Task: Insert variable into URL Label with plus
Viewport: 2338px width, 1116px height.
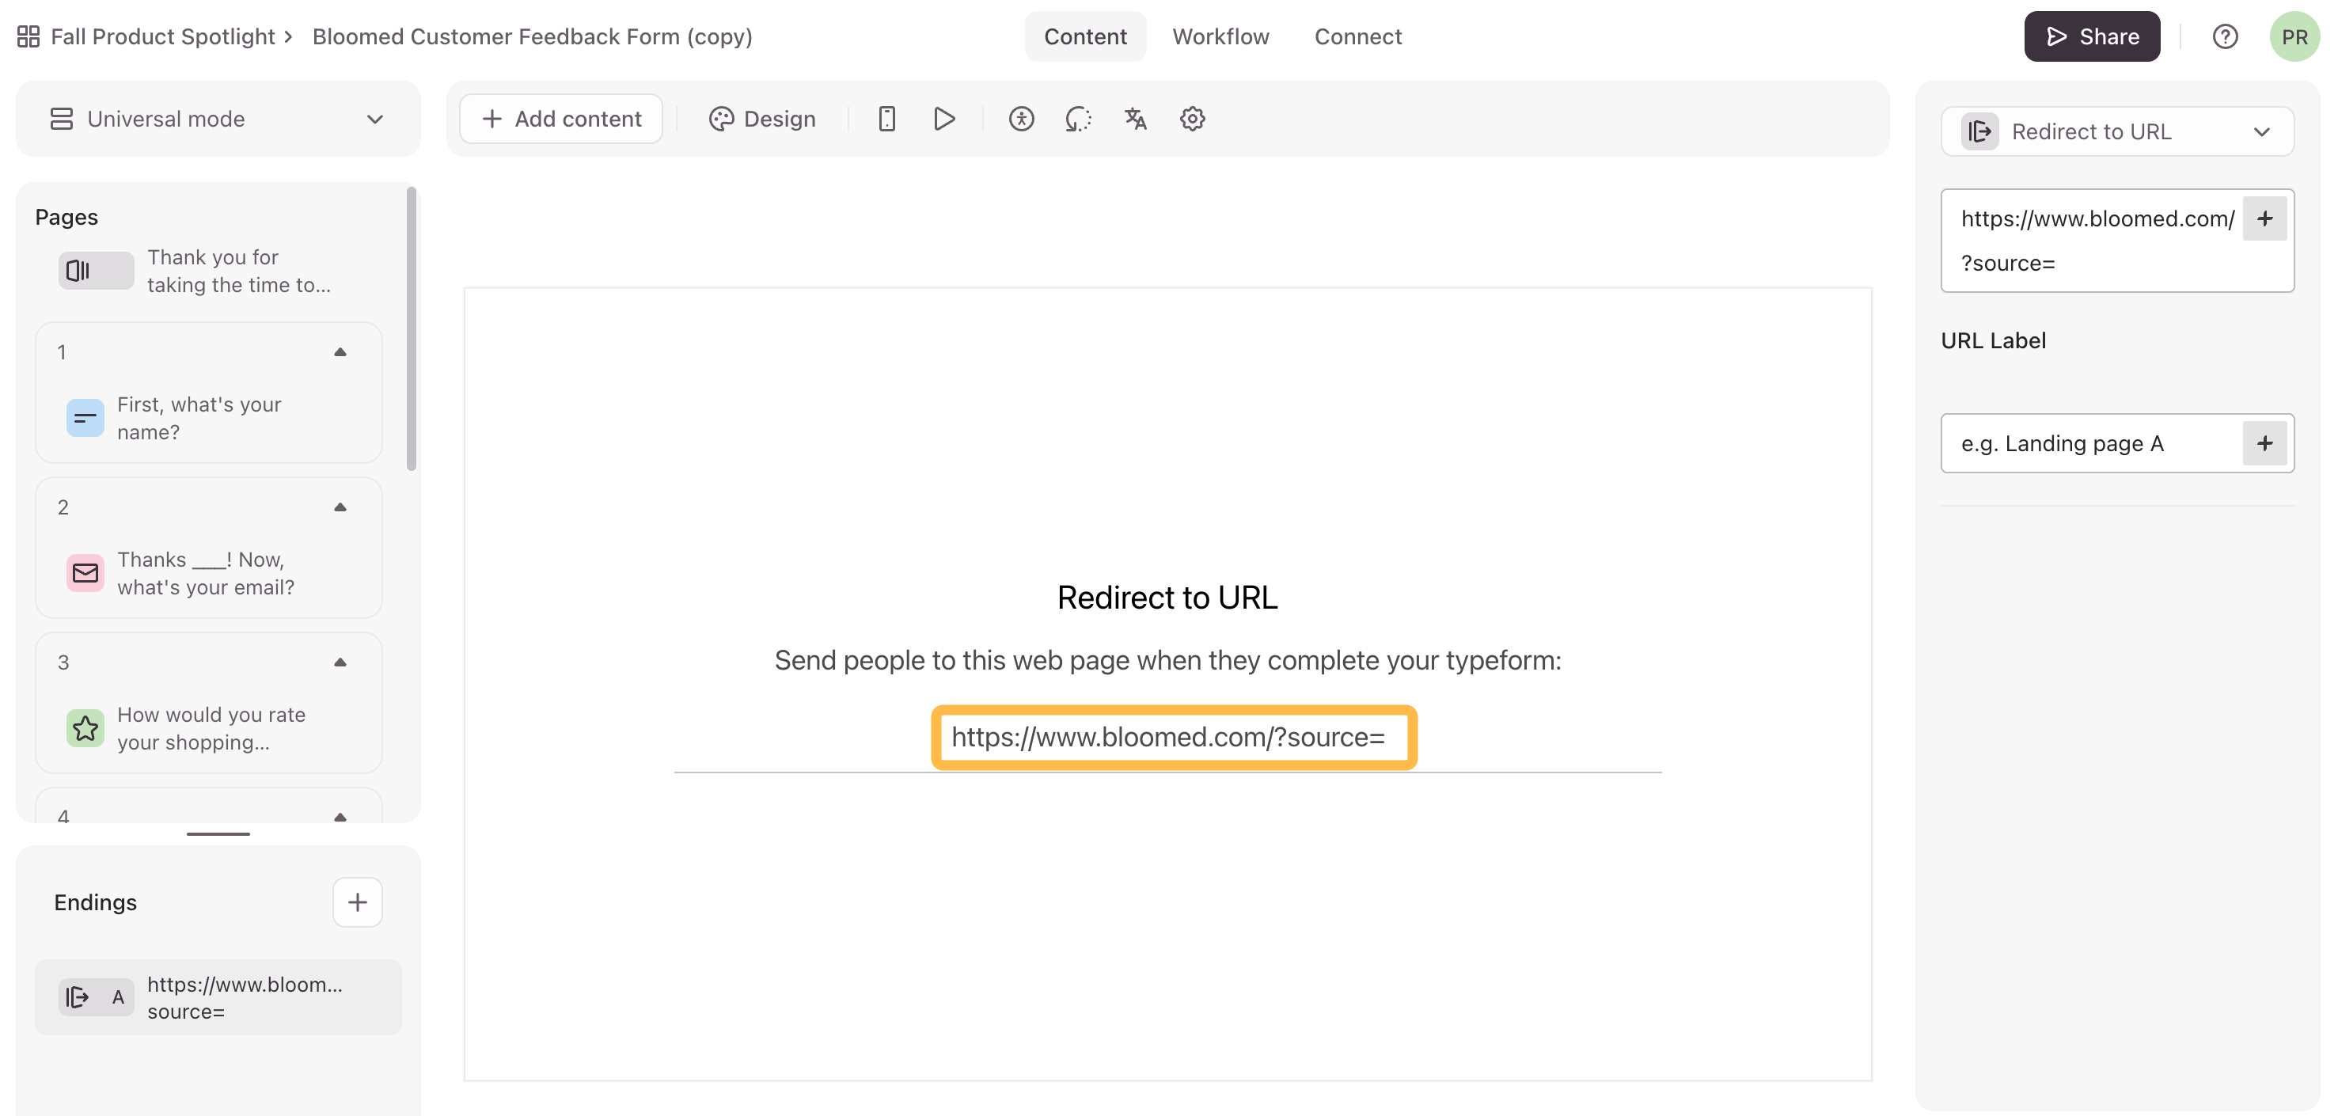Action: click(x=2264, y=444)
